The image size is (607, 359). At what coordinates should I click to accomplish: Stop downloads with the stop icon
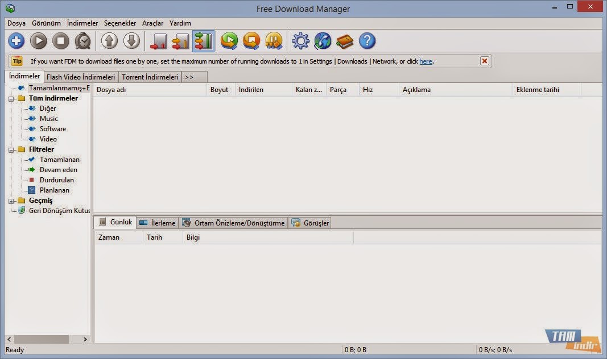coord(61,41)
